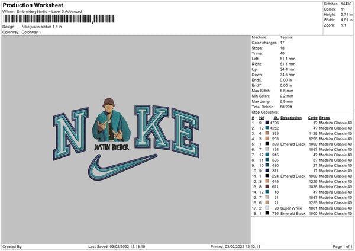Image resolution: width=355 pixels, height=251 pixels.
Task: Select the Total Bobbin value 58.29ft
Action: click(286, 107)
